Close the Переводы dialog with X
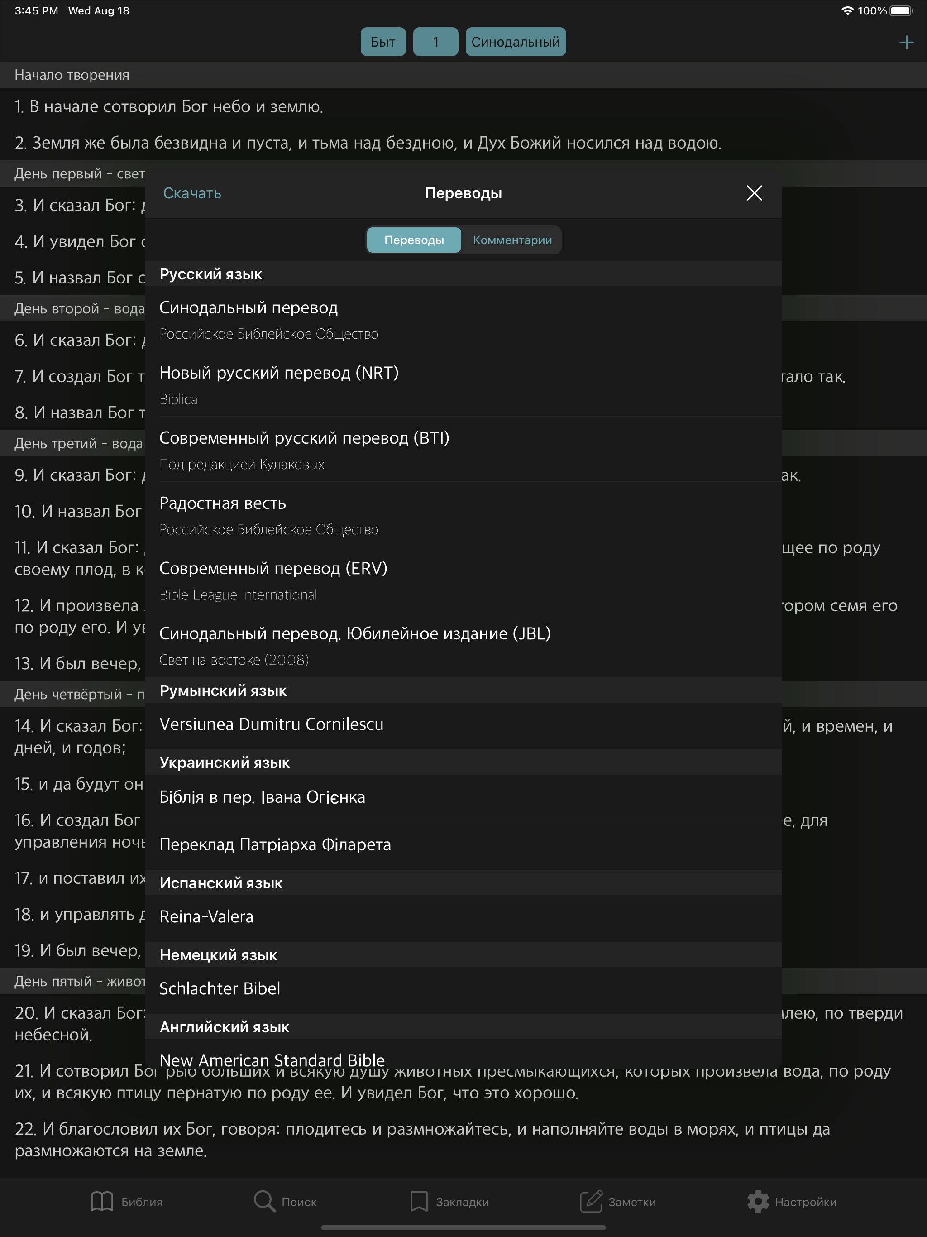927x1237 pixels. click(x=754, y=193)
